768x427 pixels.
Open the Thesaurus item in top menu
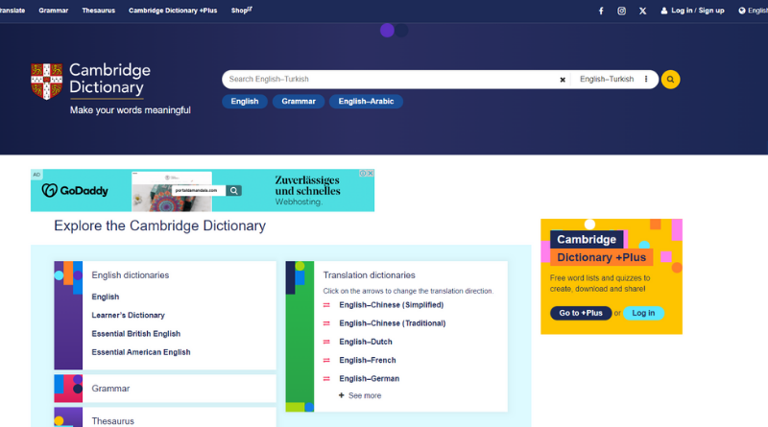point(99,11)
